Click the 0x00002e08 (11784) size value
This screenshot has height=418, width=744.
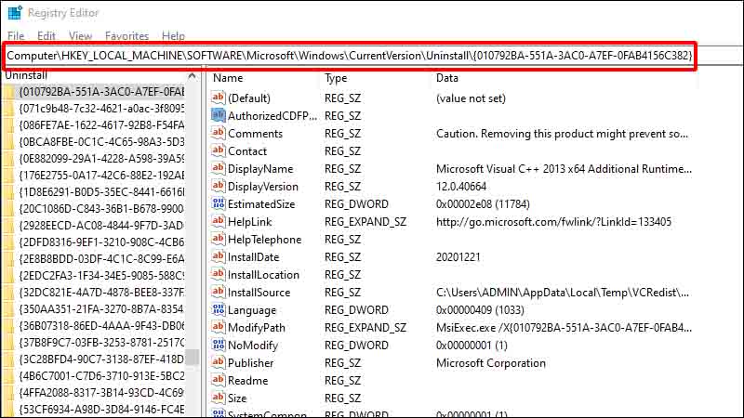click(x=483, y=204)
